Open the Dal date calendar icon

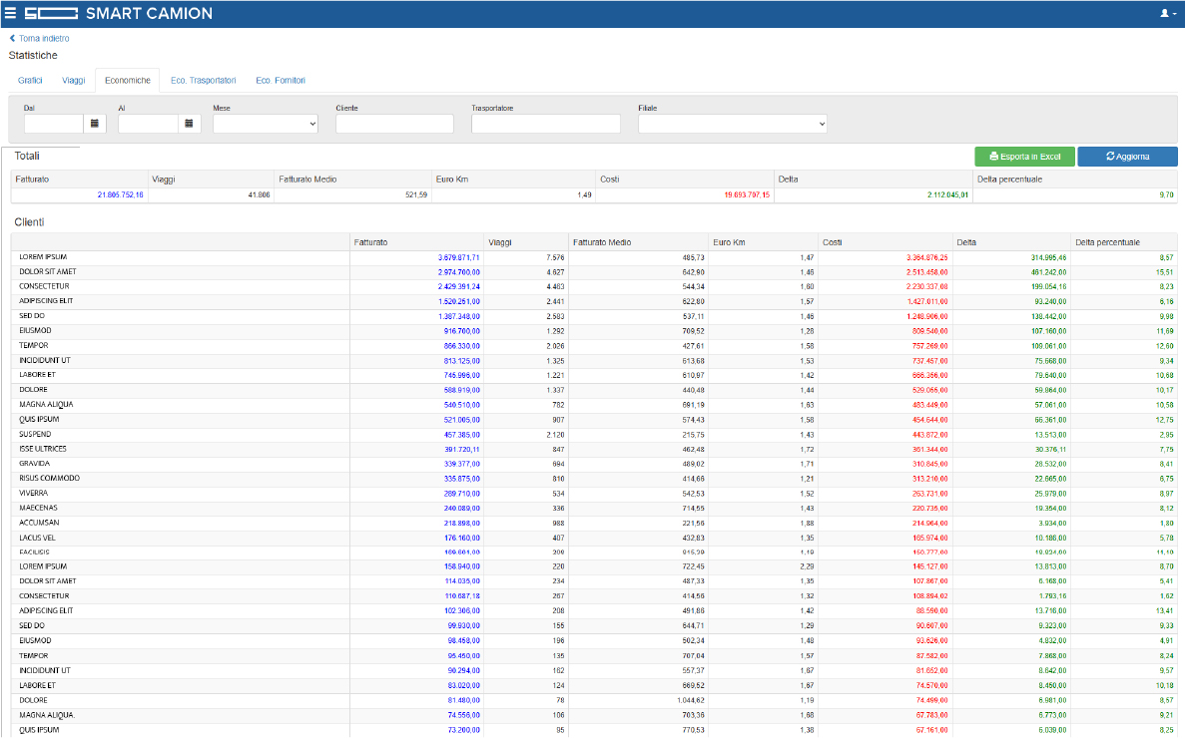(95, 123)
